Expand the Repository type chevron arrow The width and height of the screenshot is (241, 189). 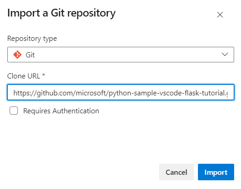coord(225,54)
